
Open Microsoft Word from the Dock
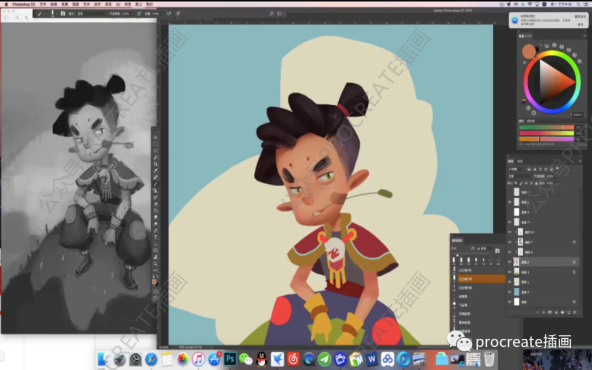(371, 359)
